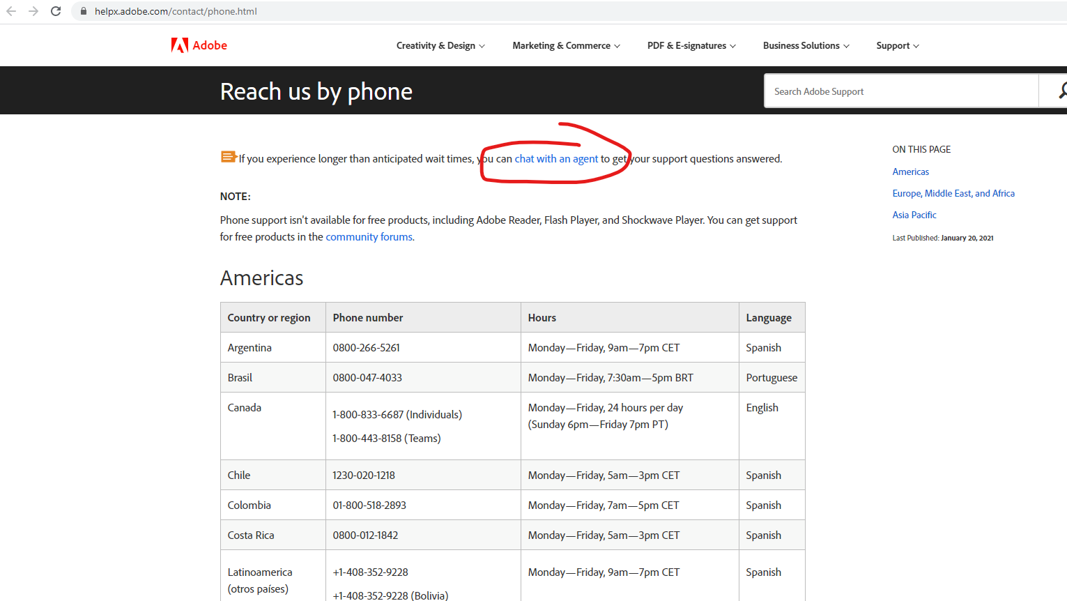Reload the page

click(56, 11)
